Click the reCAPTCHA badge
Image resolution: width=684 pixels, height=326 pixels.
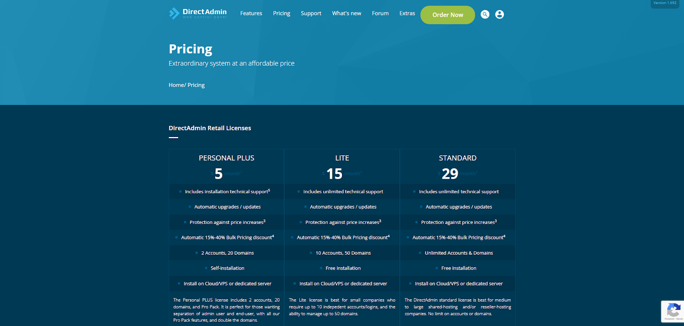673,311
